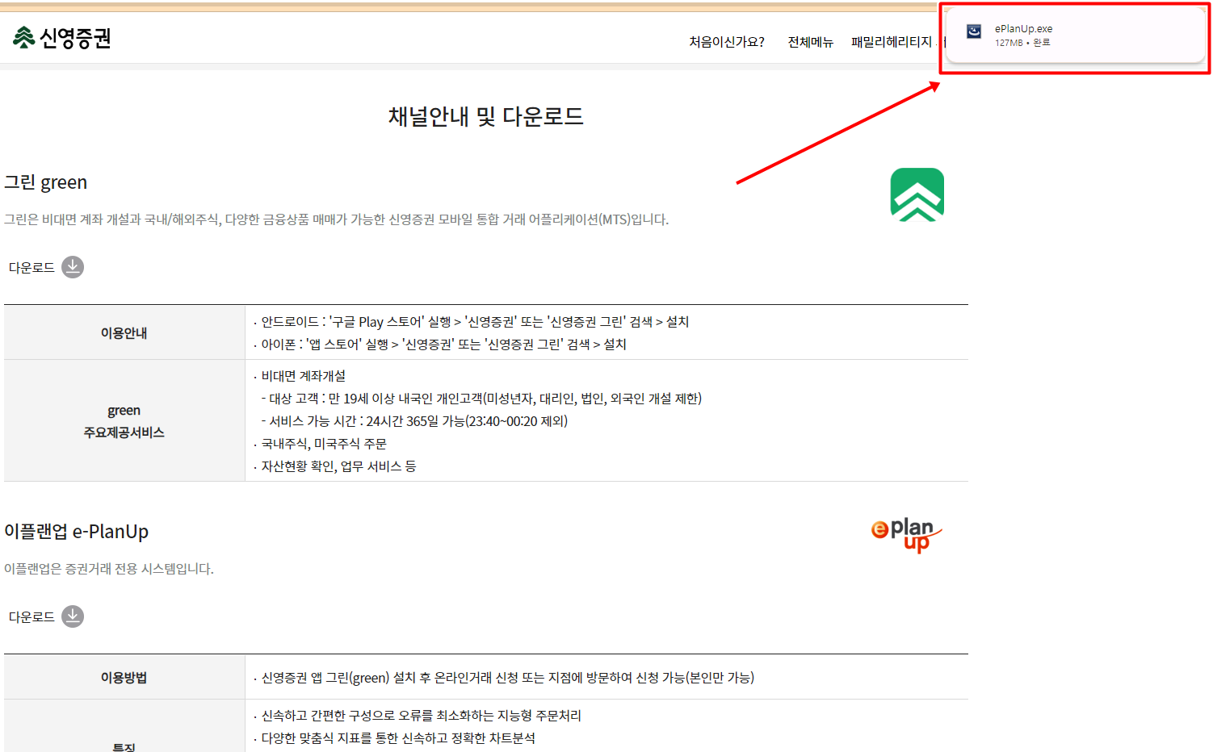
Task: Open the 처음이신가요? menu
Action: (x=727, y=42)
